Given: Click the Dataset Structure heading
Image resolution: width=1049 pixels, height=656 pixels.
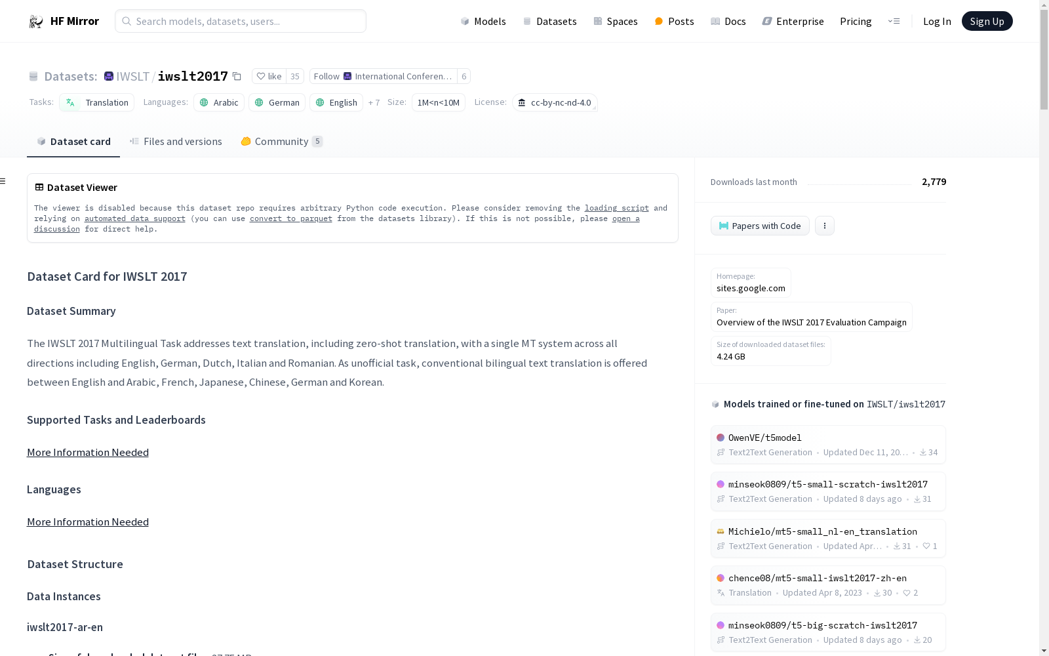Looking at the screenshot, I should click(75, 564).
